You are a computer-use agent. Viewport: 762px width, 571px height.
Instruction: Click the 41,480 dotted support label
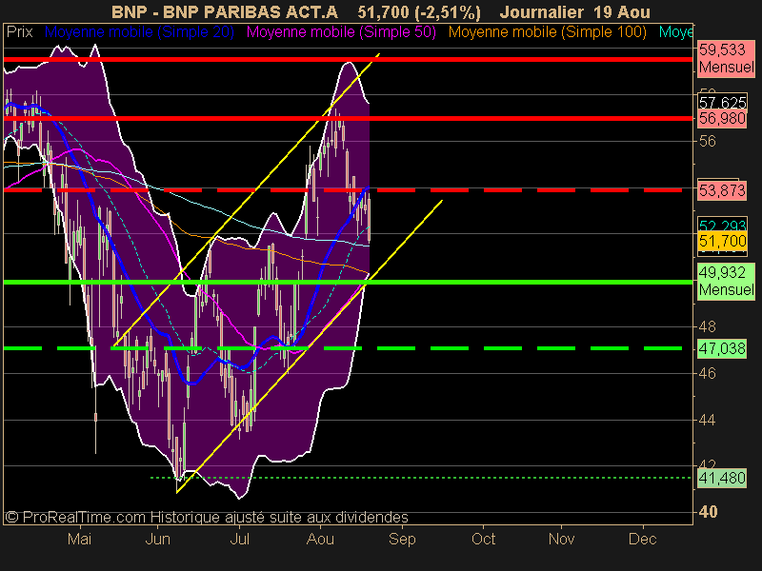pyautogui.click(x=722, y=479)
